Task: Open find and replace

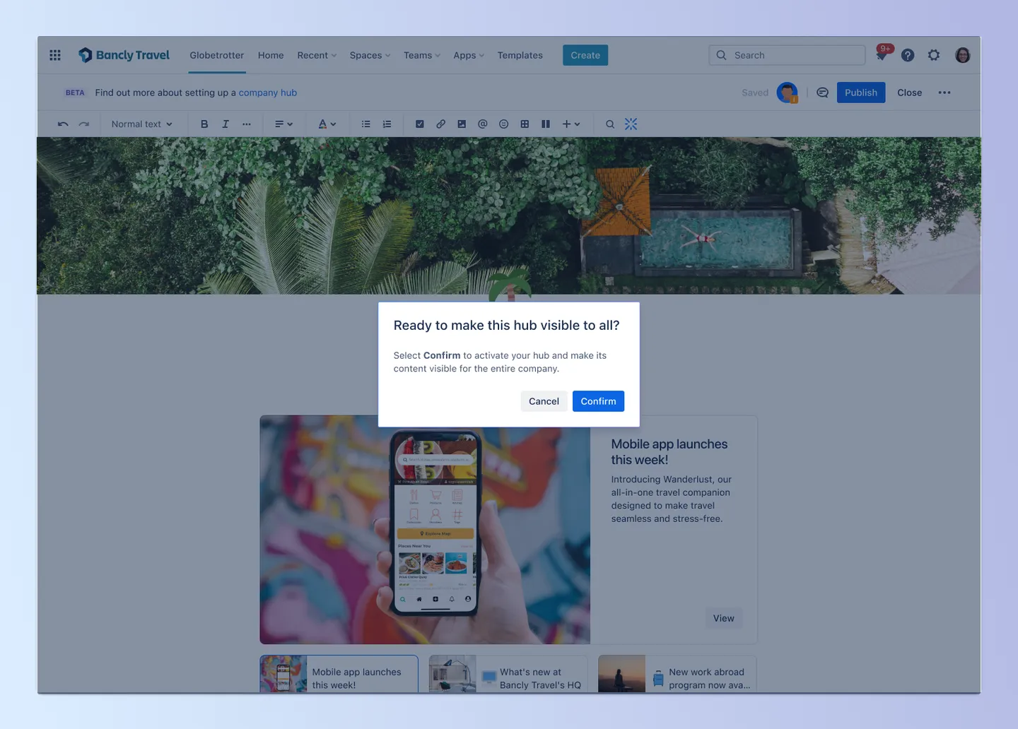Action: point(610,124)
